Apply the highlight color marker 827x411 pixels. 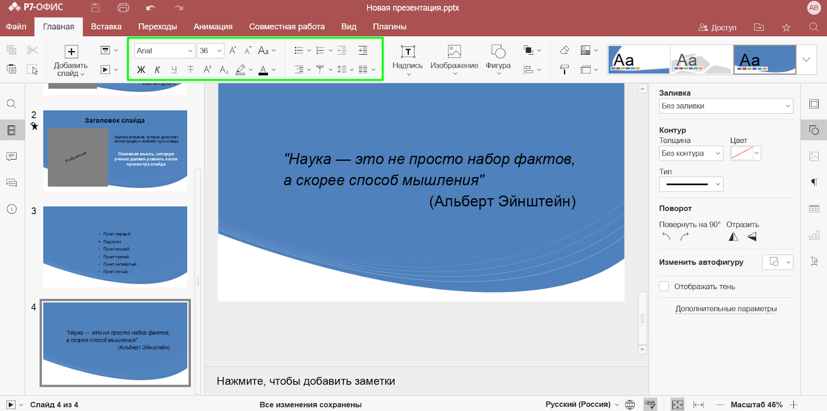240,69
